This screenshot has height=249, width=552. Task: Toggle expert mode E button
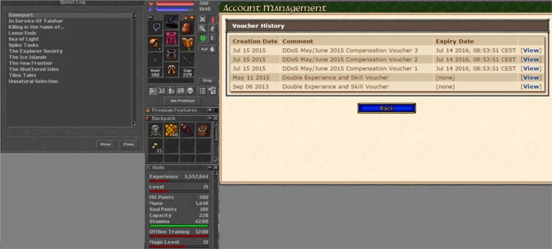pos(213,38)
